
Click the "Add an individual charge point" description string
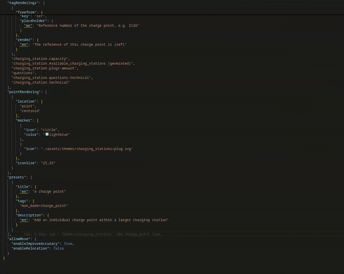101,220
